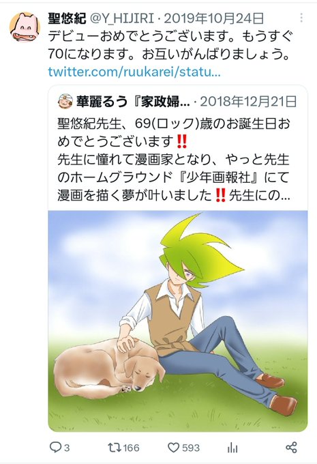
Task: Open the green-haired boy and dog illustration
Action: tap(178, 321)
